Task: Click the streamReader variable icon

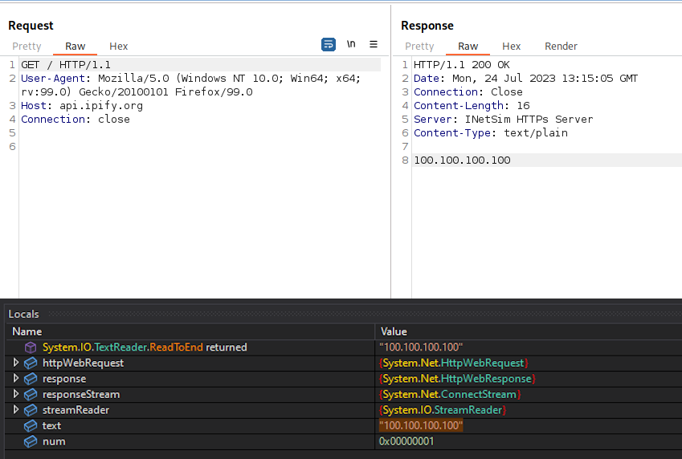Action: tap(31, 410)
